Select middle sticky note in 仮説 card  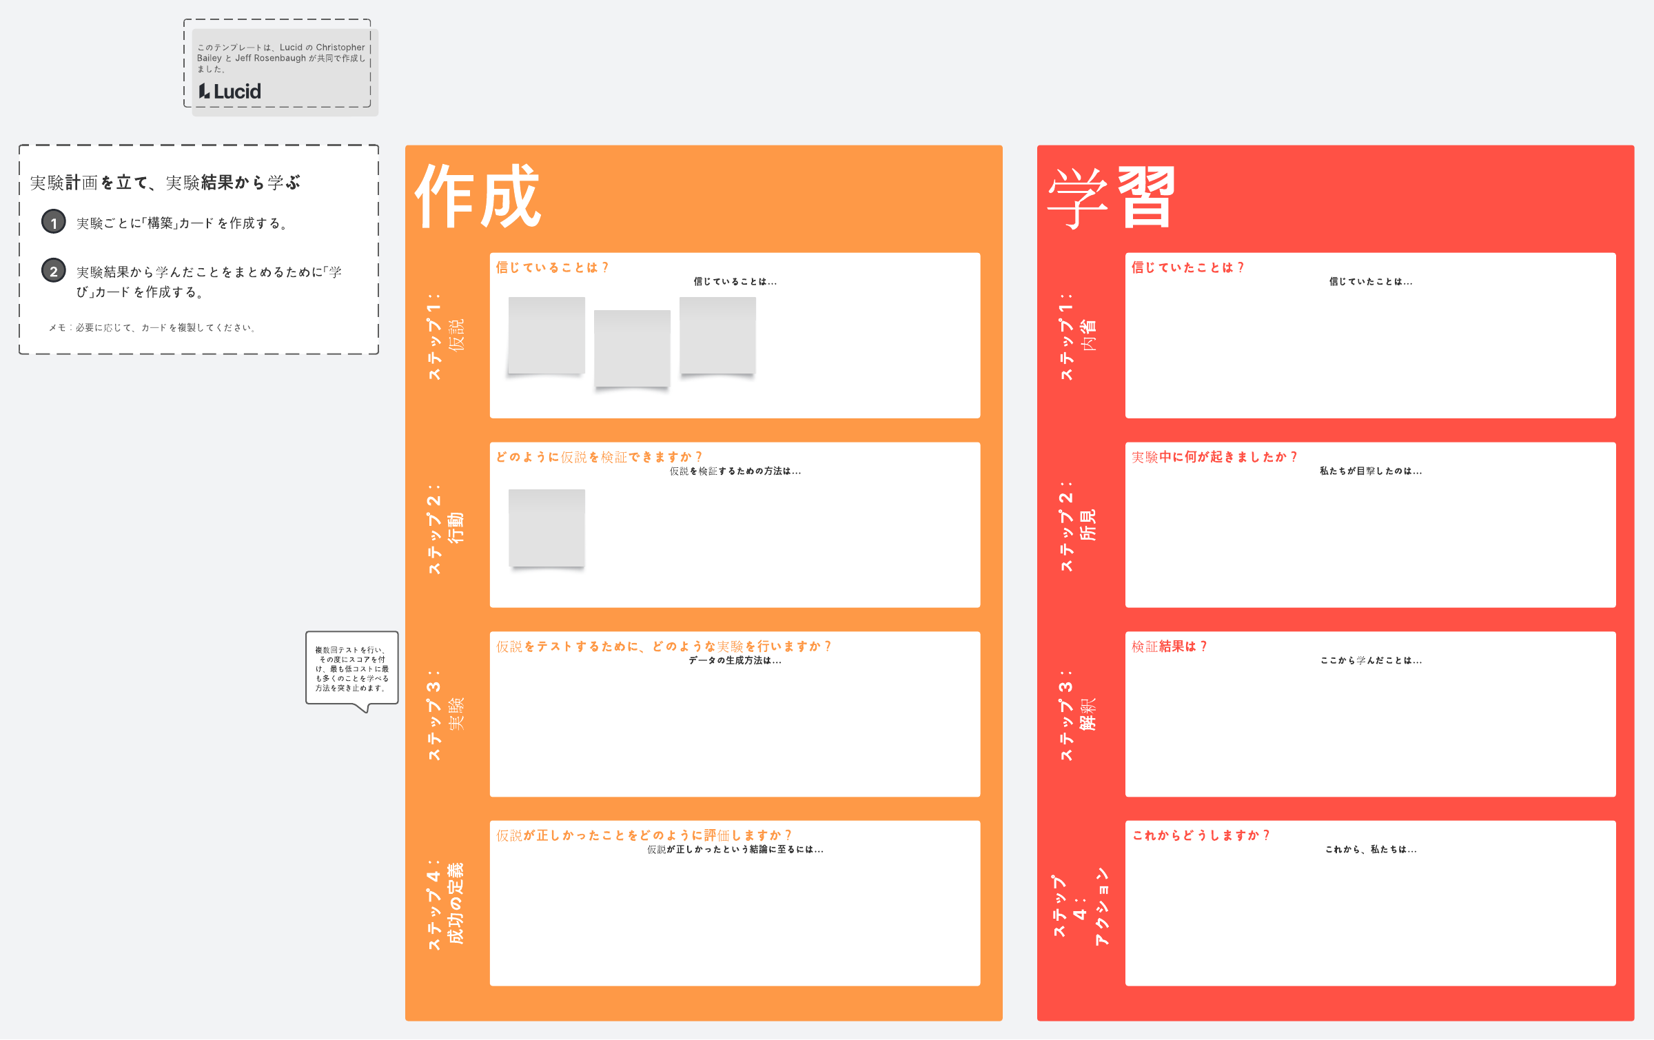632,348
